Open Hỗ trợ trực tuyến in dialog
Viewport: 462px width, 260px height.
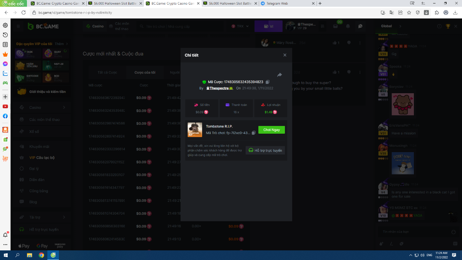tap(265, 150)
